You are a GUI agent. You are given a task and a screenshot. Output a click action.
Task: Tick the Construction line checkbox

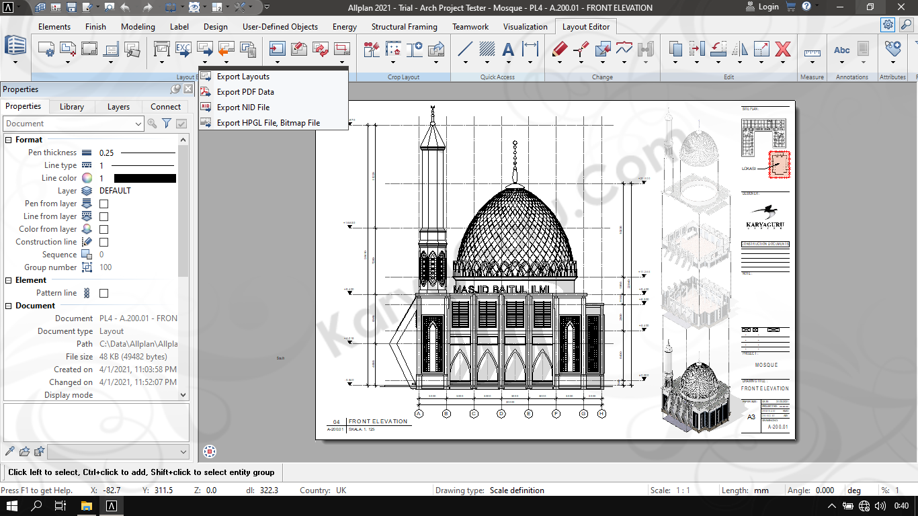click(x=104, y=242)
